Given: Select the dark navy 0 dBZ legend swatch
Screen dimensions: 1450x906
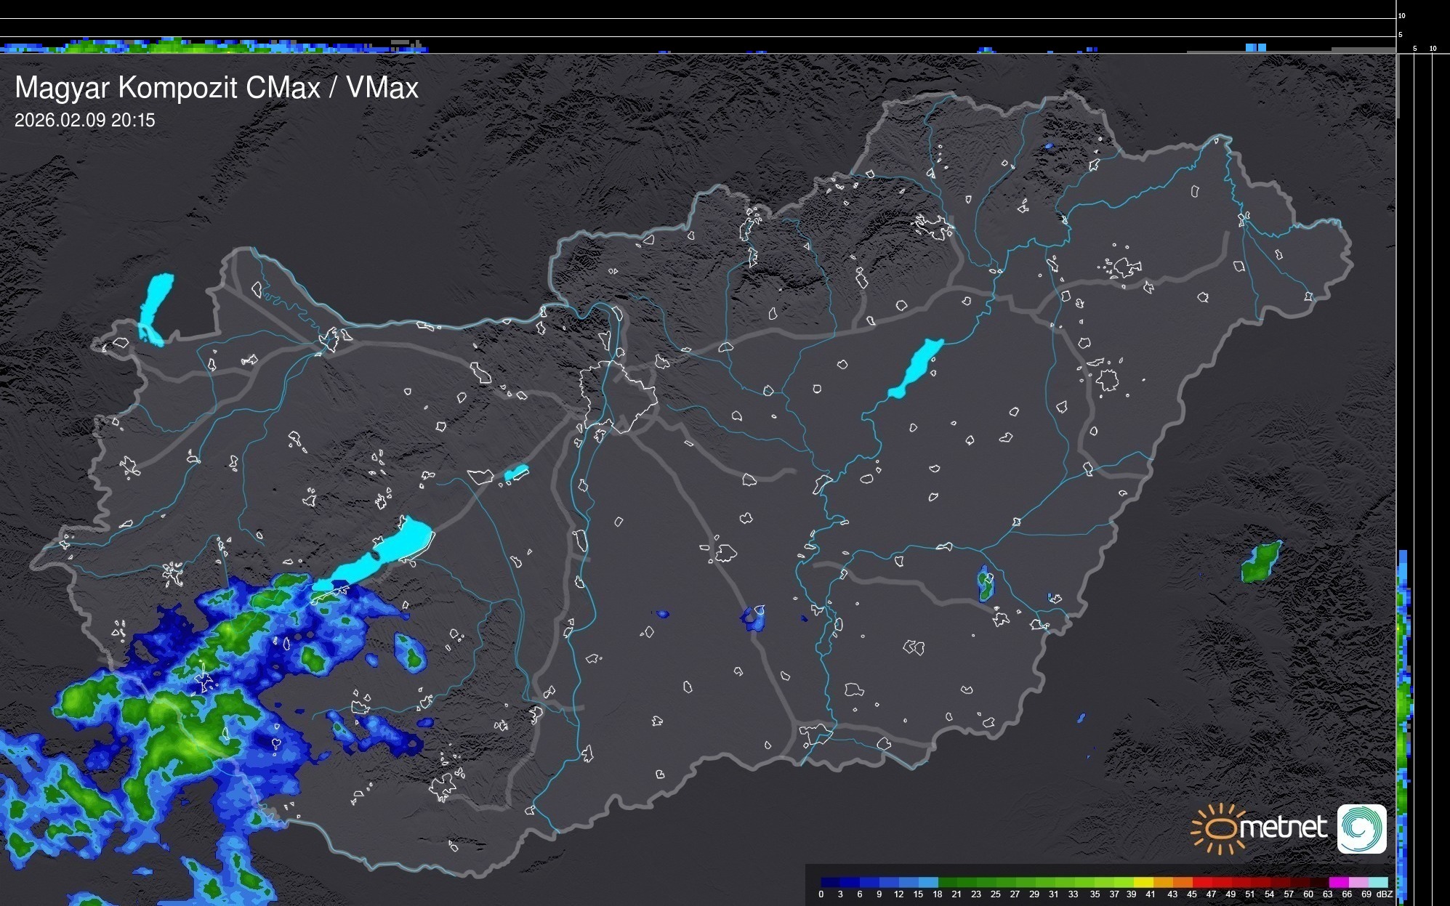Looking at the screenshot, I should (x=831, y=882).
